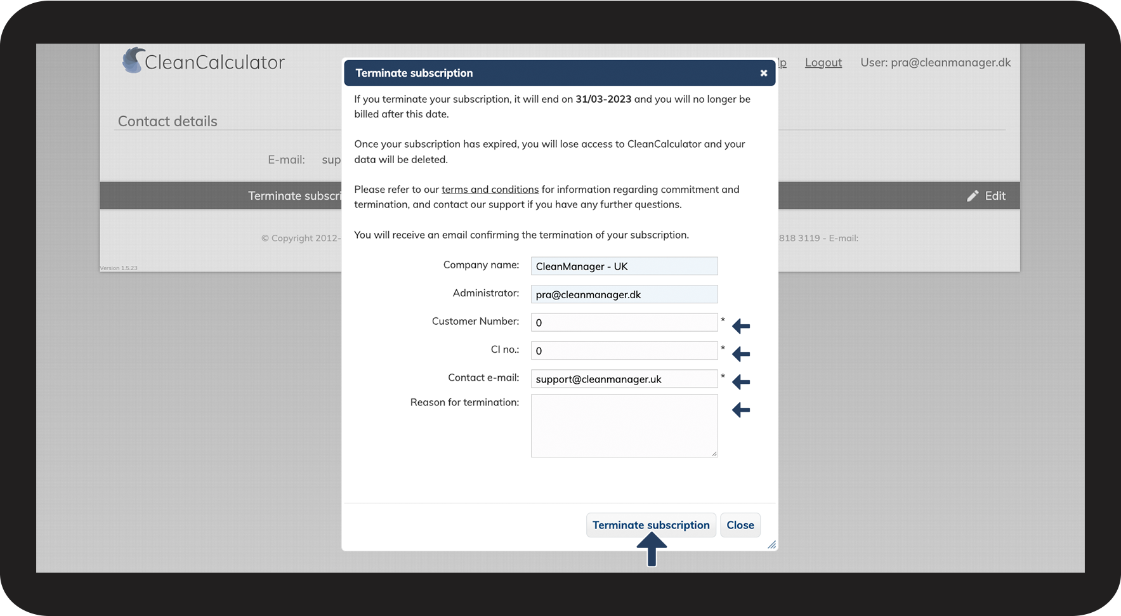Click the Contact details heading
This screenshot has width=1121, height=616.
(167, 121)
